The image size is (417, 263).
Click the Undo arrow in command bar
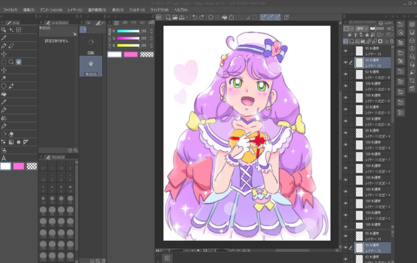pos(195,17)
